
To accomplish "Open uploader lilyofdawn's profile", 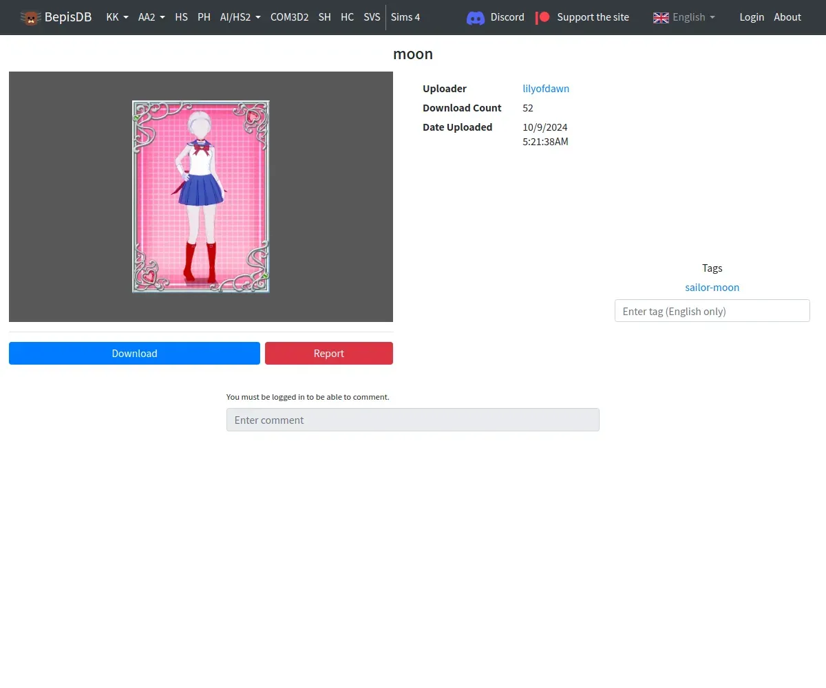I will [546, 89].
